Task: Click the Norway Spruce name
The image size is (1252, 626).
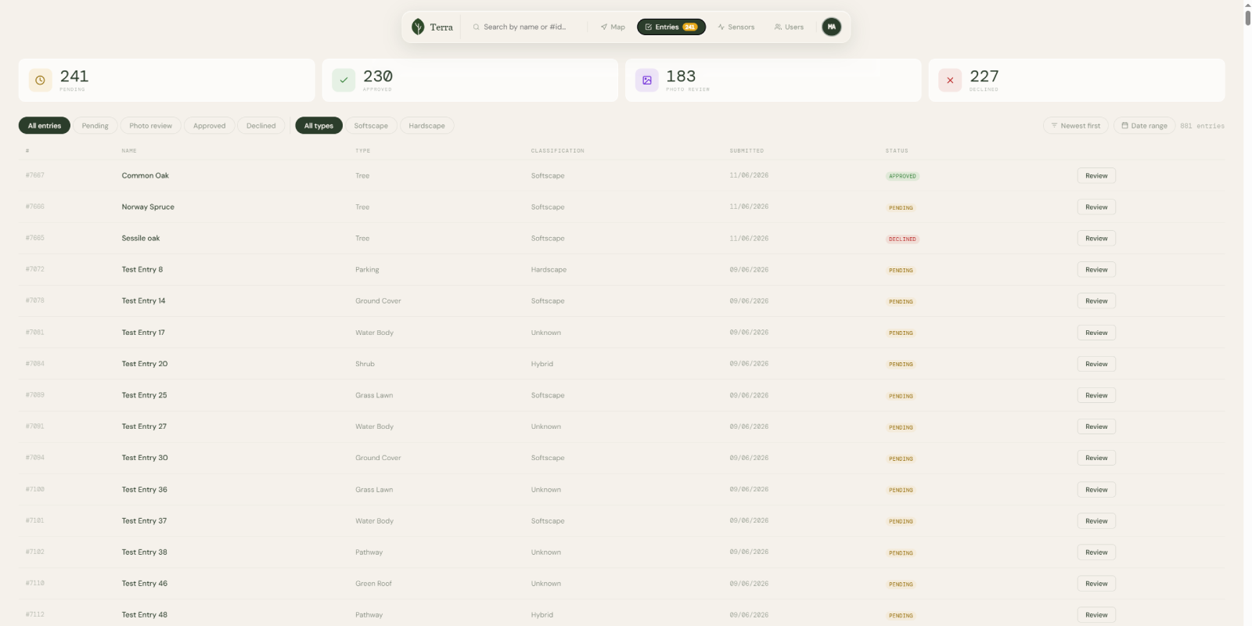Action: tap(148, 207)
